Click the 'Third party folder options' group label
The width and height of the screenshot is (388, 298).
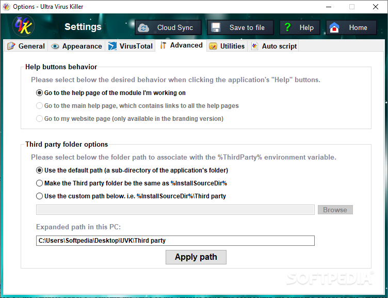coord(67,145)
